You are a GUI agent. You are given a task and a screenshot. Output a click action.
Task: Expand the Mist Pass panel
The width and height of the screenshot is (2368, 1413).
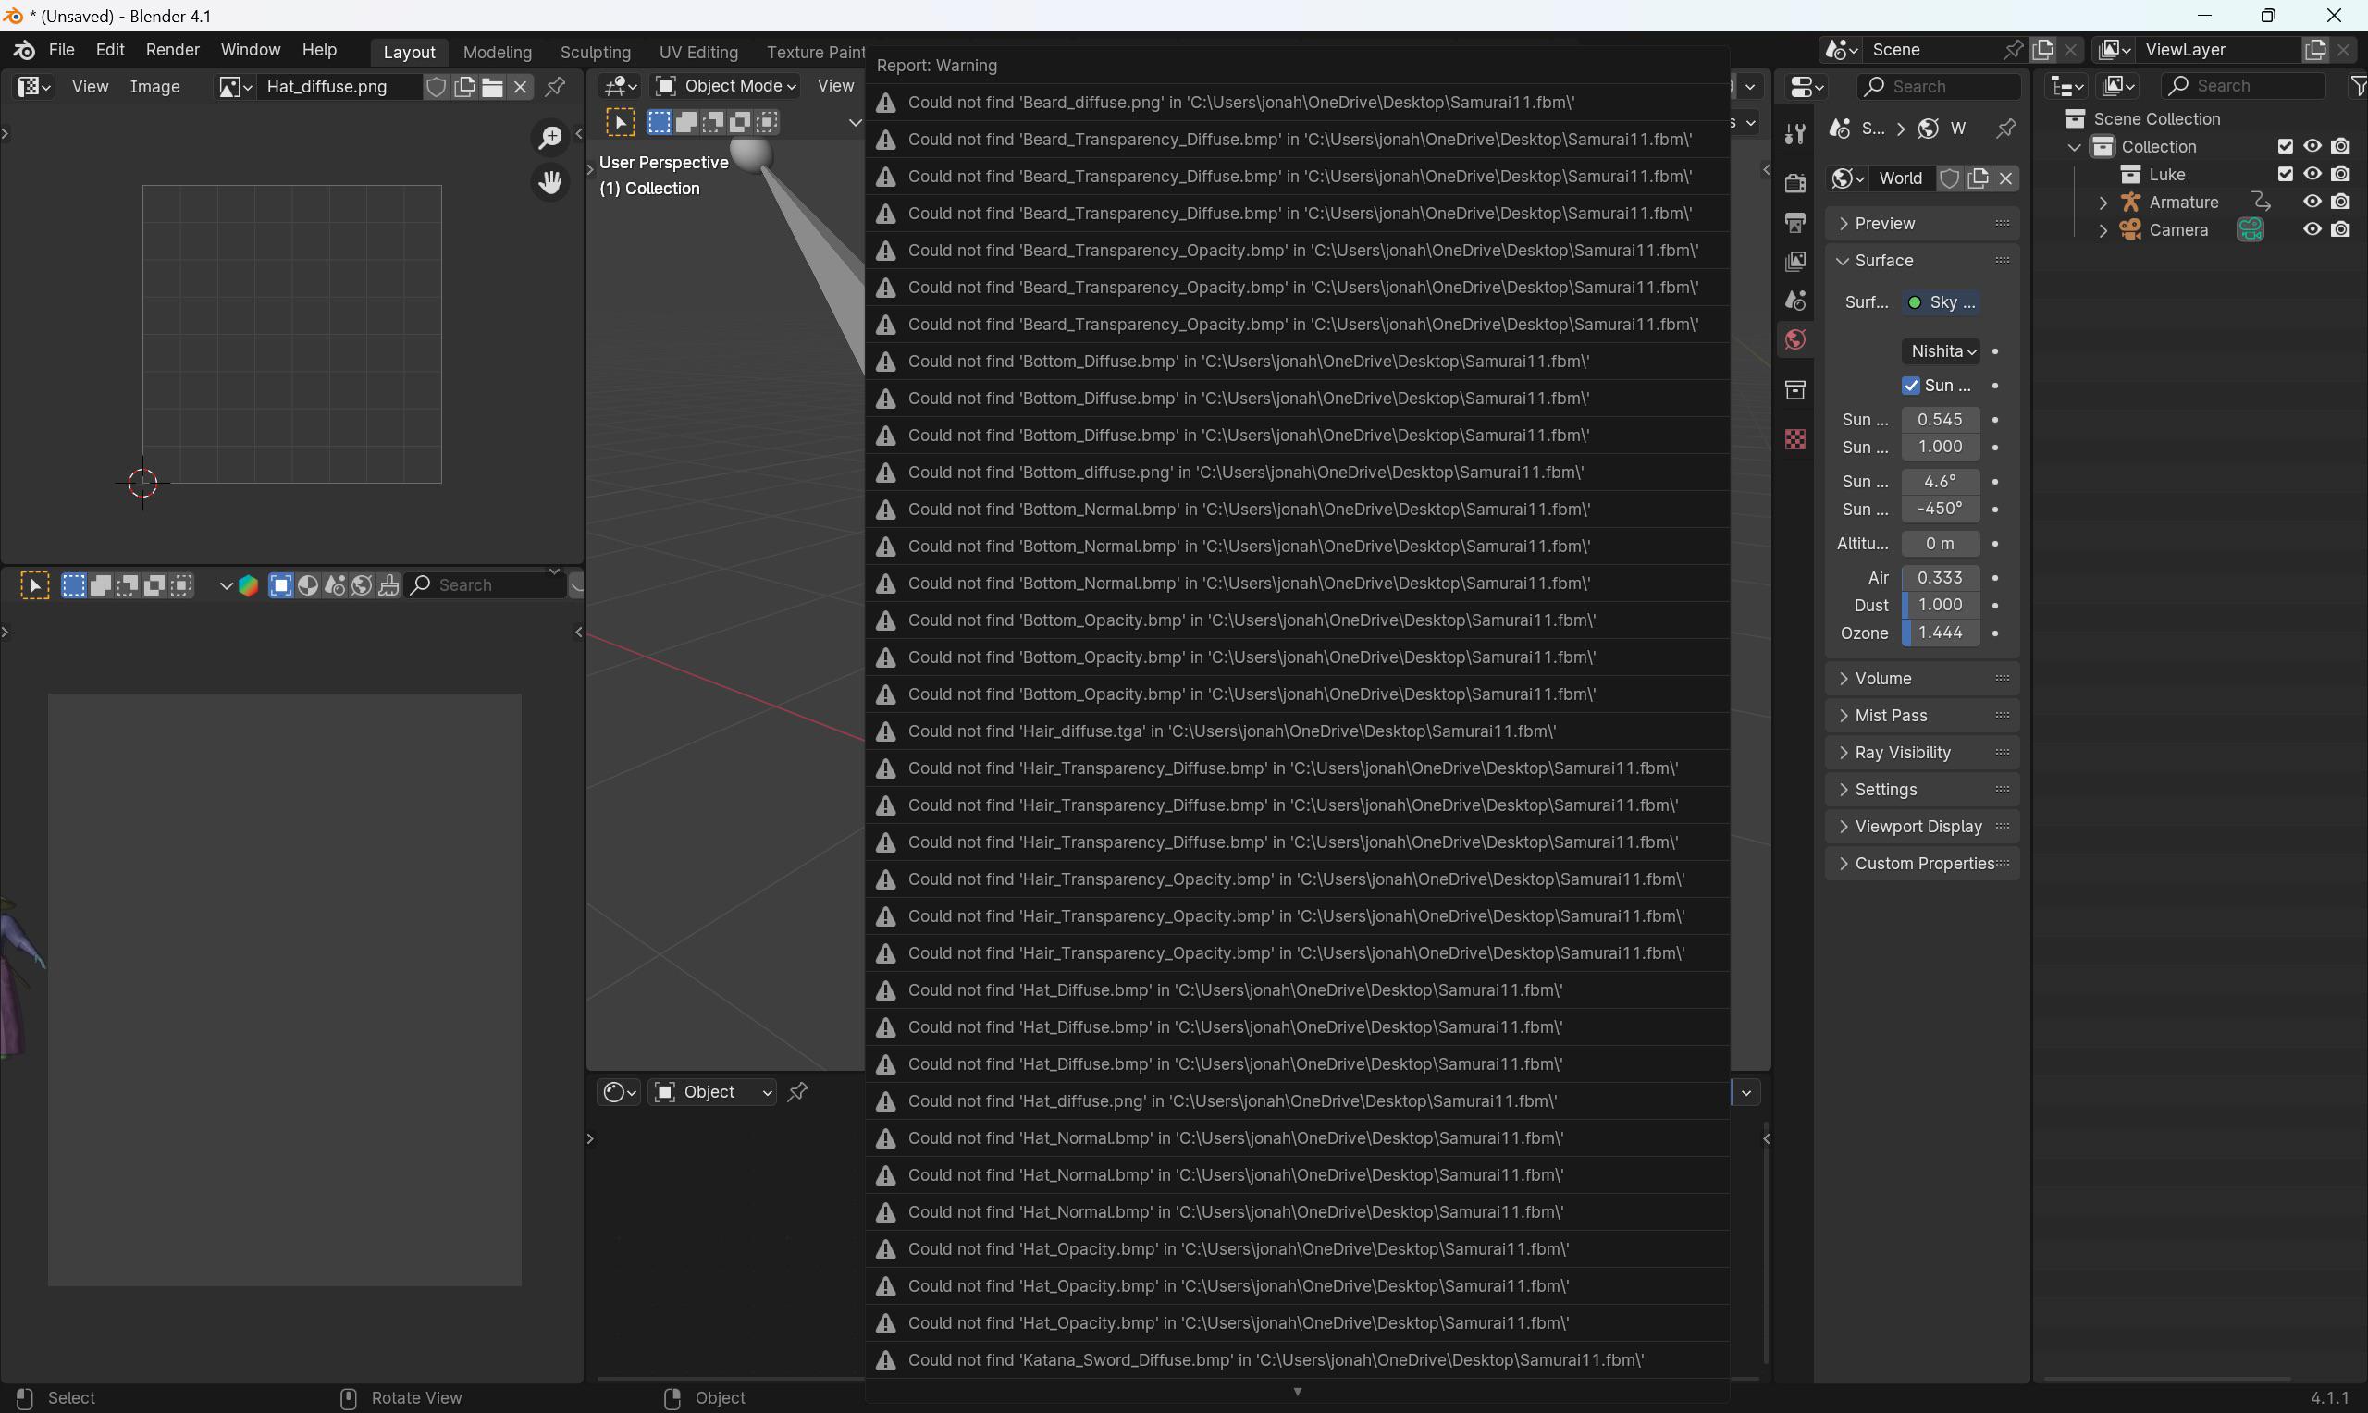1892,715
